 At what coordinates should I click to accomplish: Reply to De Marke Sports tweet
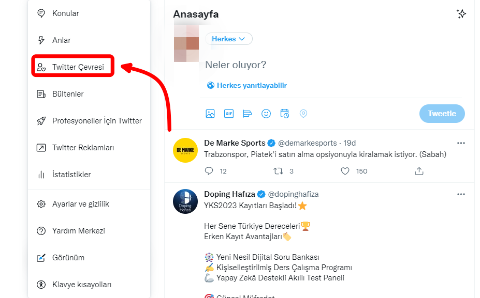tap(209, 171)
